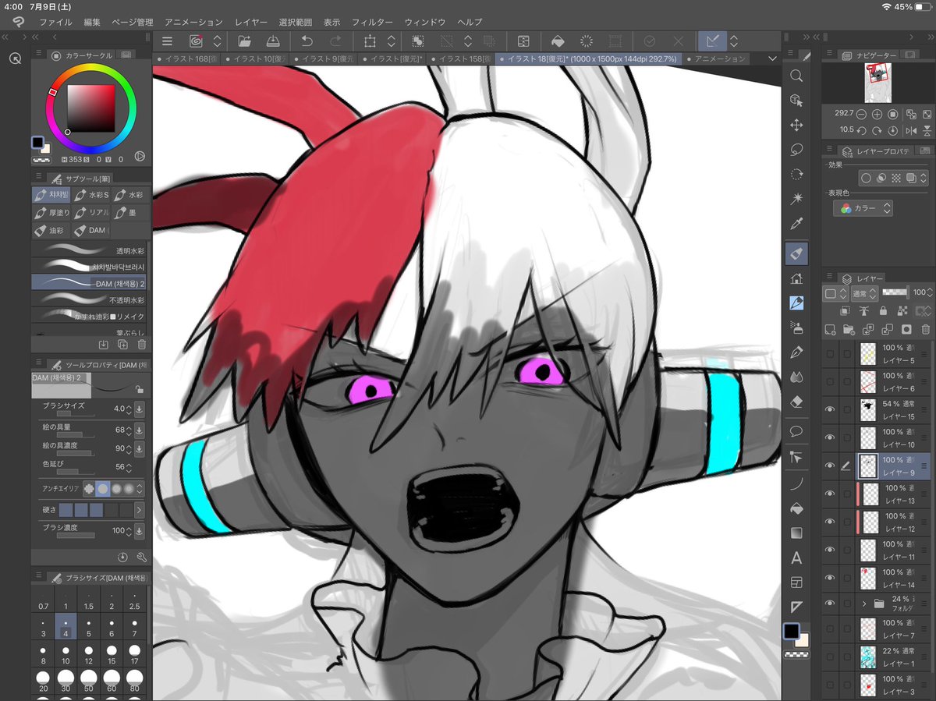
Task: Choose the 透明水彩 brush
Action: click(x=89, y=250)
